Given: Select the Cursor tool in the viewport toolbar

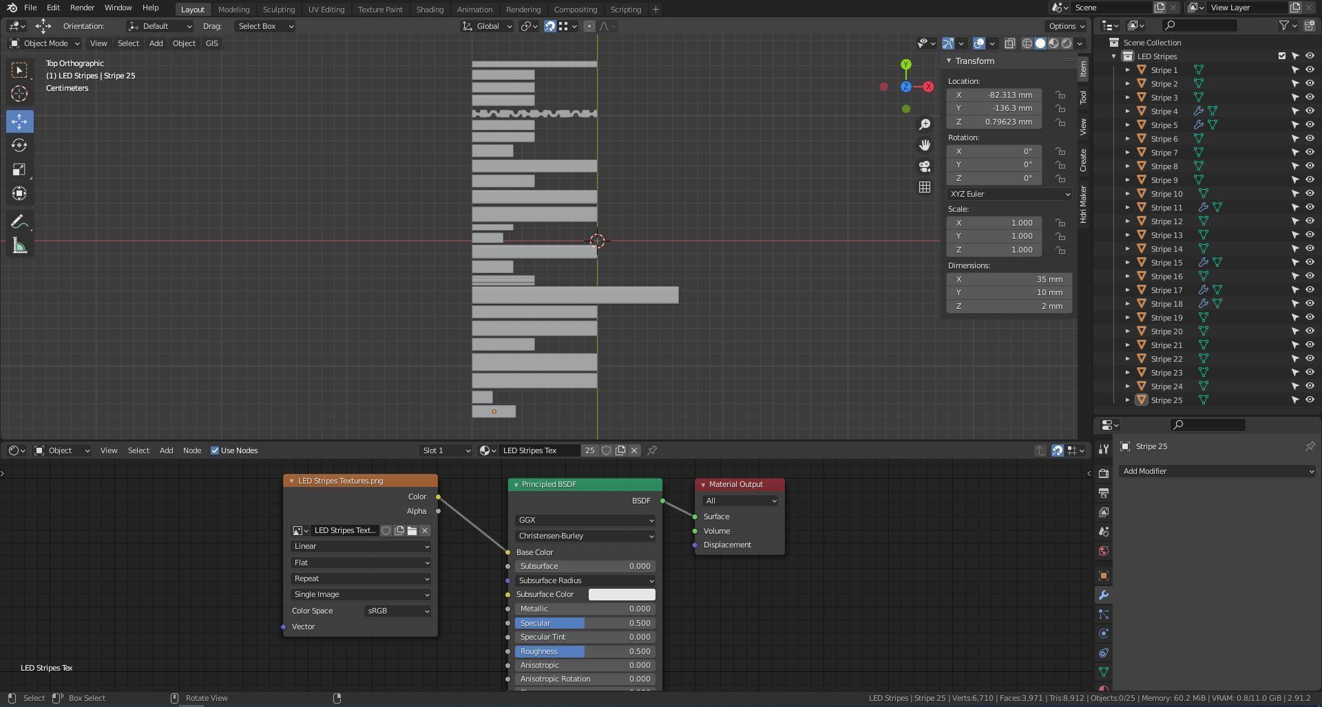Looking at the screenshot, I should (19, 94).
